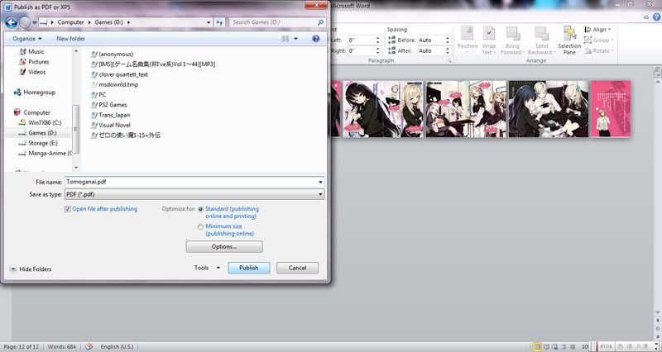The width and height of the screenshot is (662, 352).
Task: Click the search magnifier icon
Action: click(x=320, y=22)
